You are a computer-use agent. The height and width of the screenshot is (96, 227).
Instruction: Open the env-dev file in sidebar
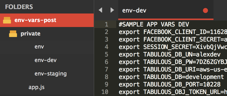46,60
